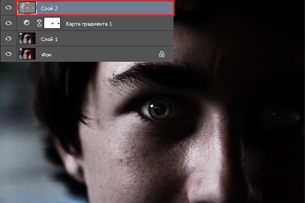Hide the Слой 2 layer
The image size is (305, 203).
(x=9, y=7)
